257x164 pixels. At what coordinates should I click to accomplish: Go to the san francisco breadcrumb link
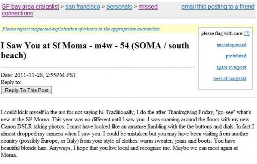83,6
